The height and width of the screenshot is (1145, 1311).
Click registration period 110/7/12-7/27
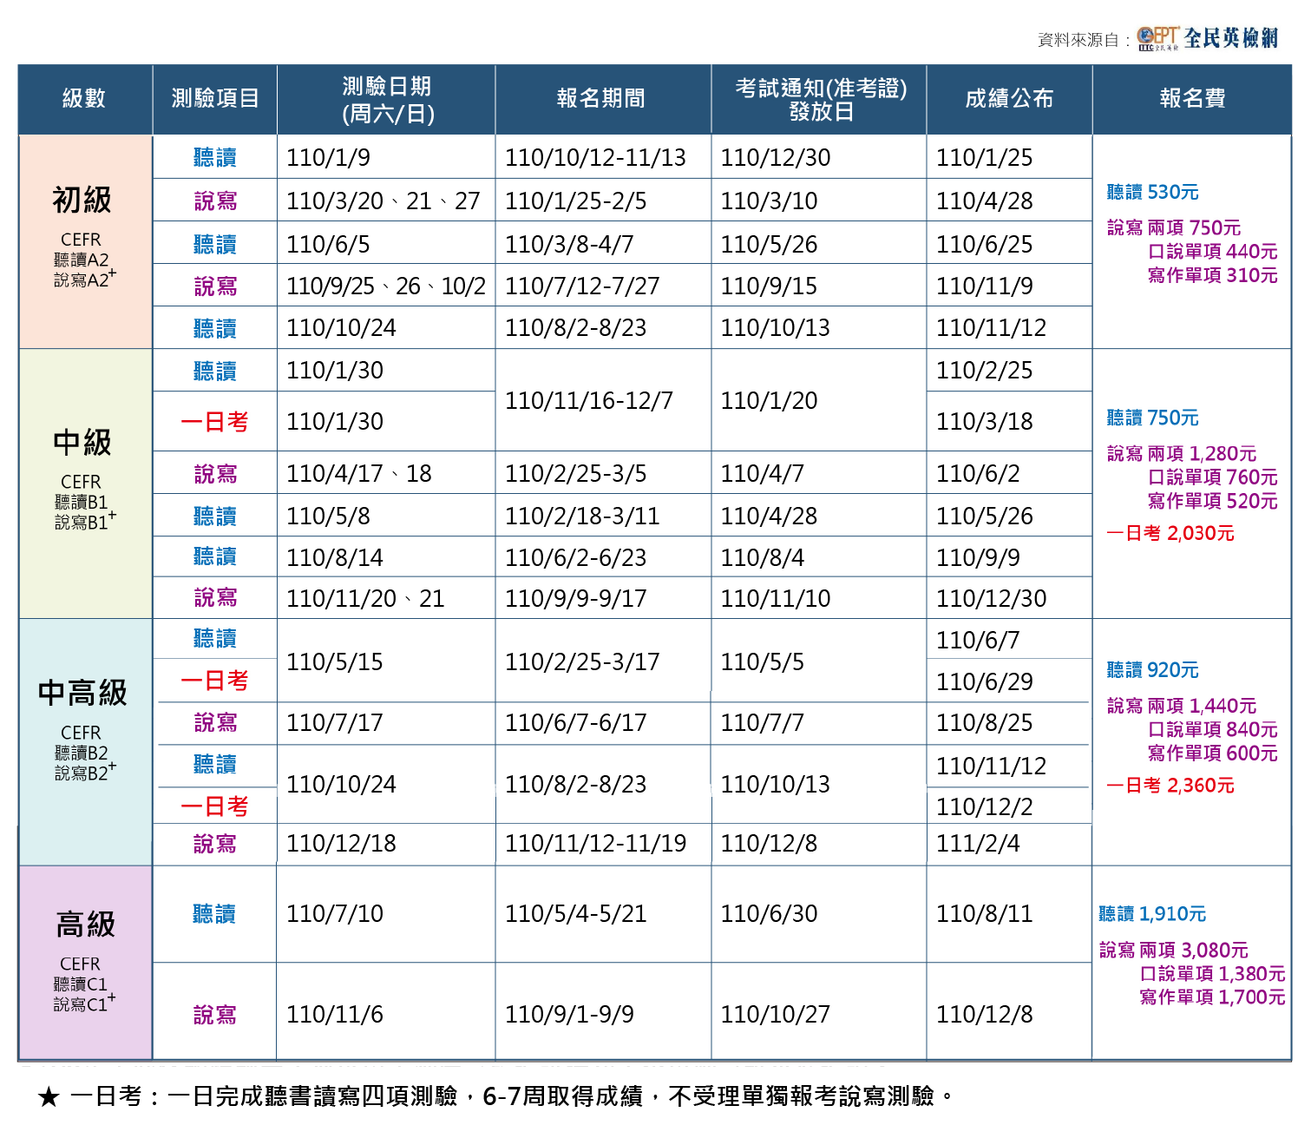coord(582,286)
